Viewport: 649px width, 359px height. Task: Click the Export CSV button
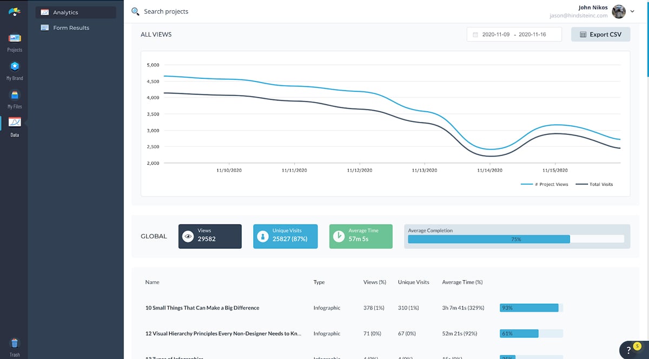click(x=600, y=34)
